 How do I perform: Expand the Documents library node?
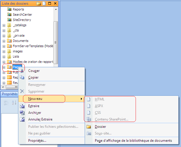click(x=4, y=41)
